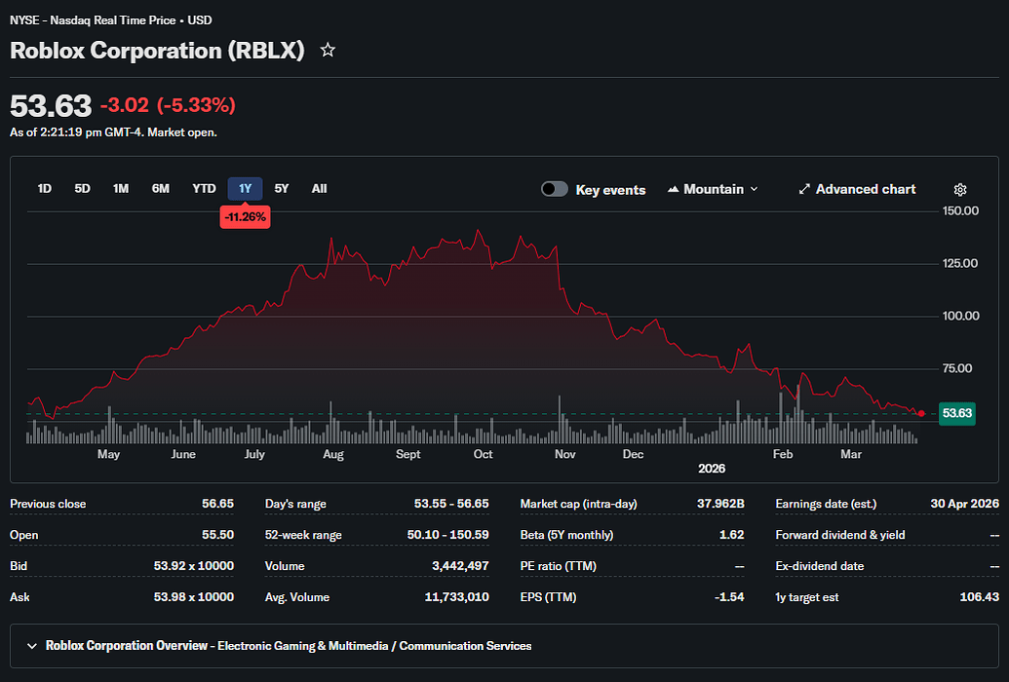Screen dimensions: 1009x682
Task: Add RBLX to watchlist with star icon
Action: point(328,50)
